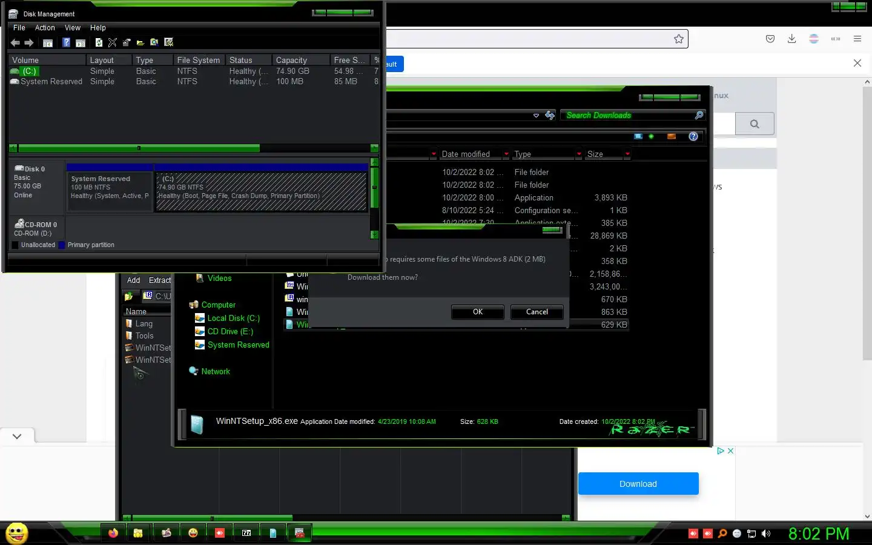Open the Help menu in Disk Management

coord(98,28)
